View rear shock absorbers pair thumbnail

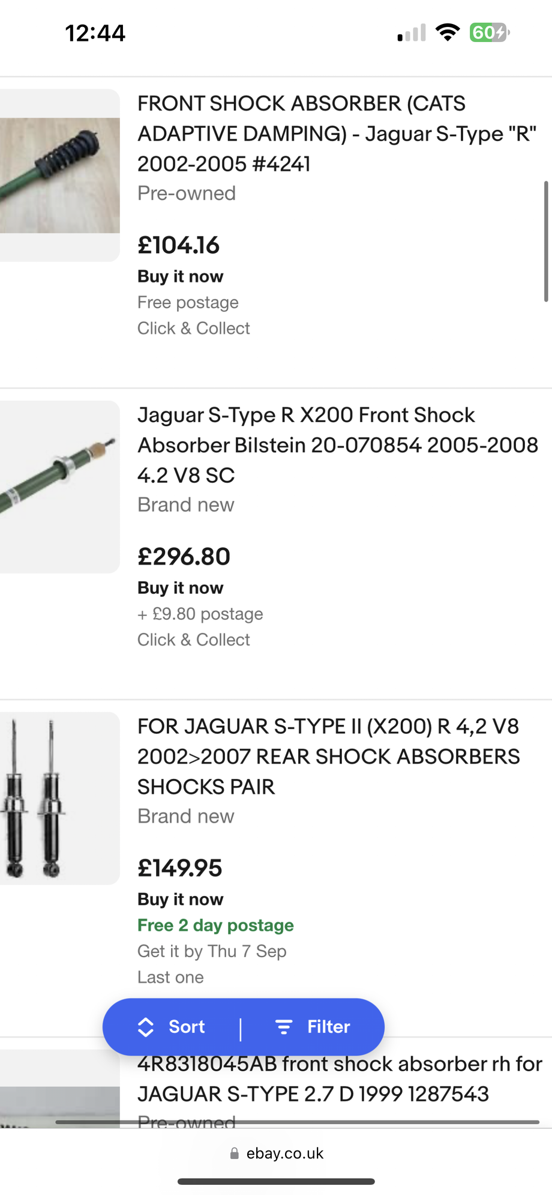[x=59, y=798]
